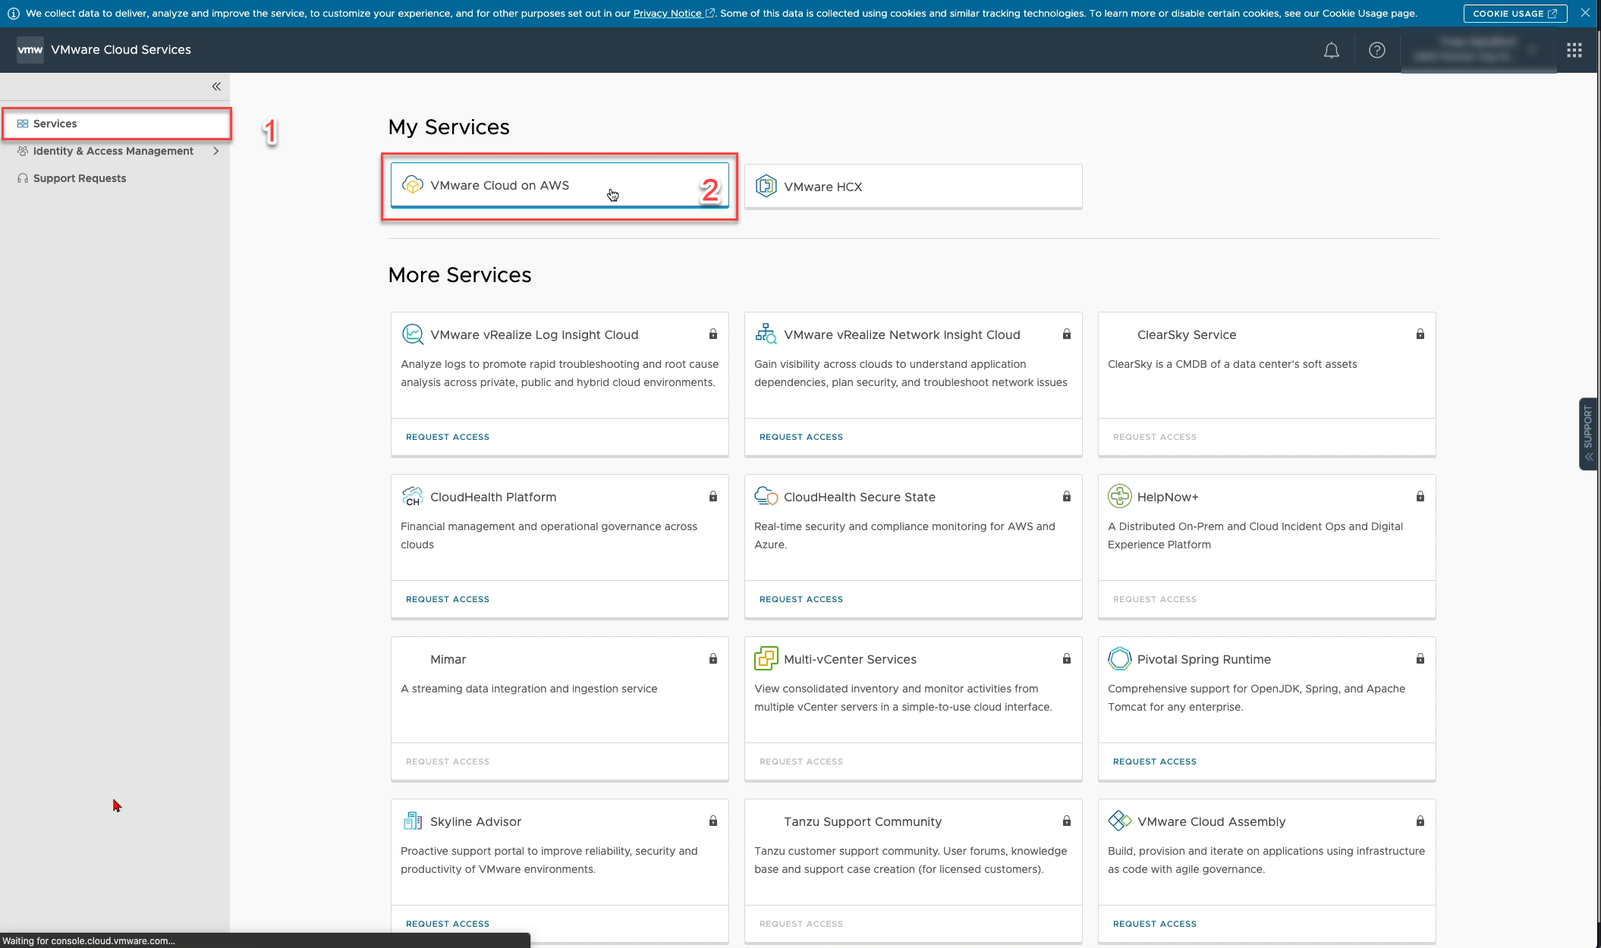This screenshot has width=1601, height=948.
Task: Click lock icon on VMware Cloud Assembly card
Action: (1420, 821)
